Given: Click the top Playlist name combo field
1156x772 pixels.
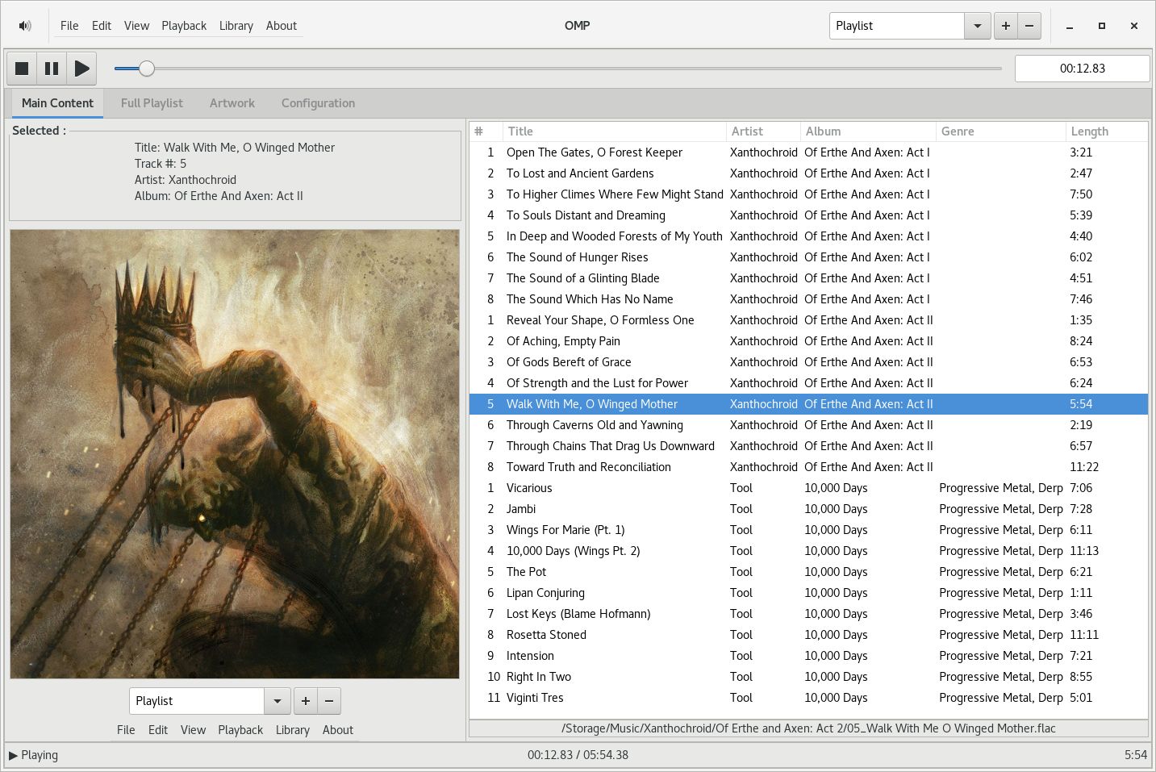Looking at the screenshot, I should (897, 26).
